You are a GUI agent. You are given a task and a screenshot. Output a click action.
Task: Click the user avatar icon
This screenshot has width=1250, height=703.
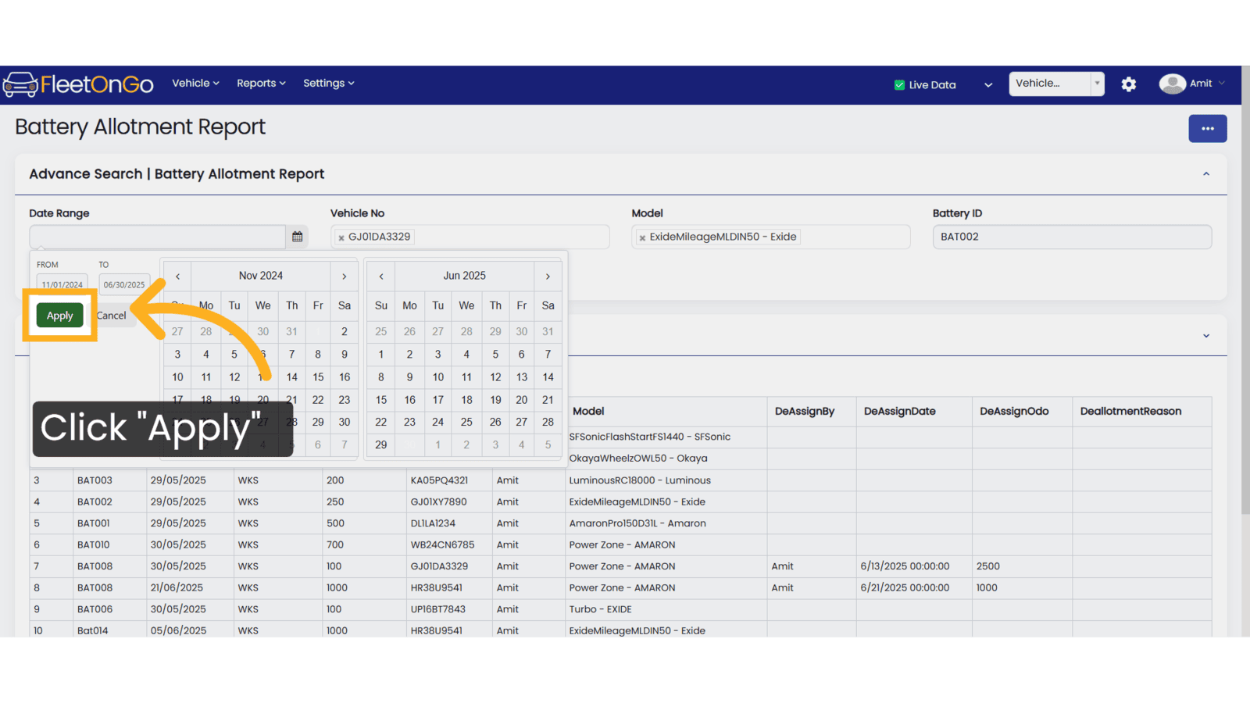[1172, 84]
